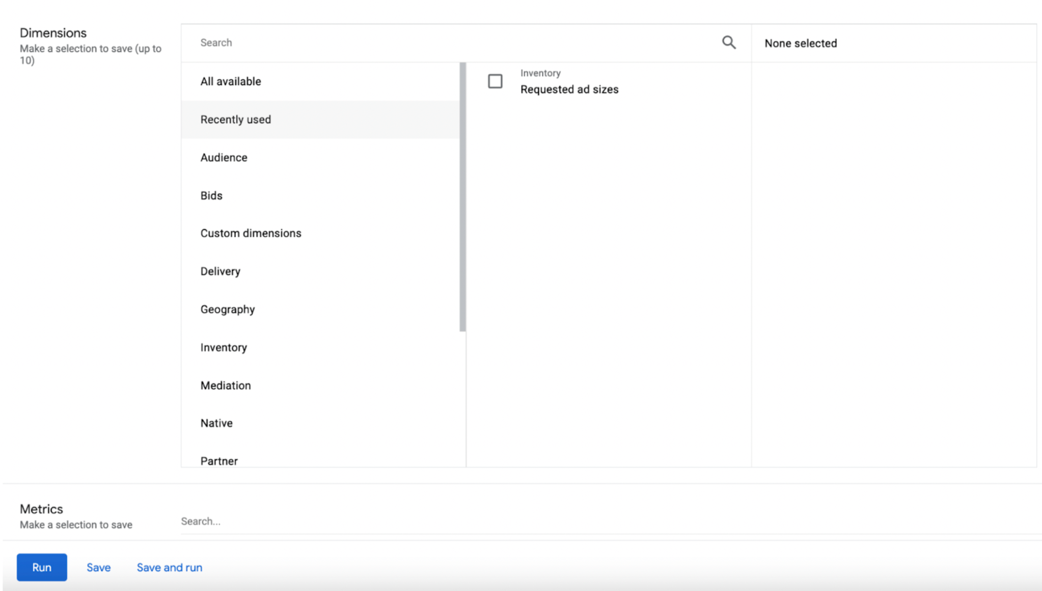Screen dimensions: 1042x591
Task: Choose the Native category
Action: click(x=216, y=423)
